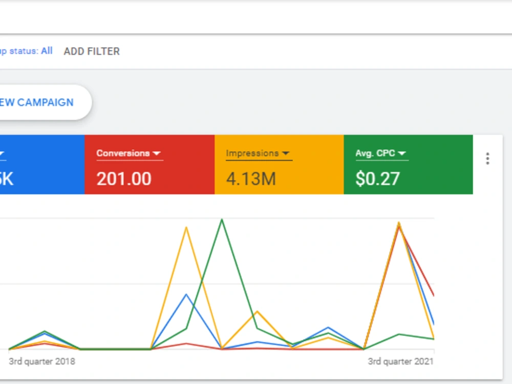Click the '3rd quarter 2021' axis label

click(x=401, y=361)
